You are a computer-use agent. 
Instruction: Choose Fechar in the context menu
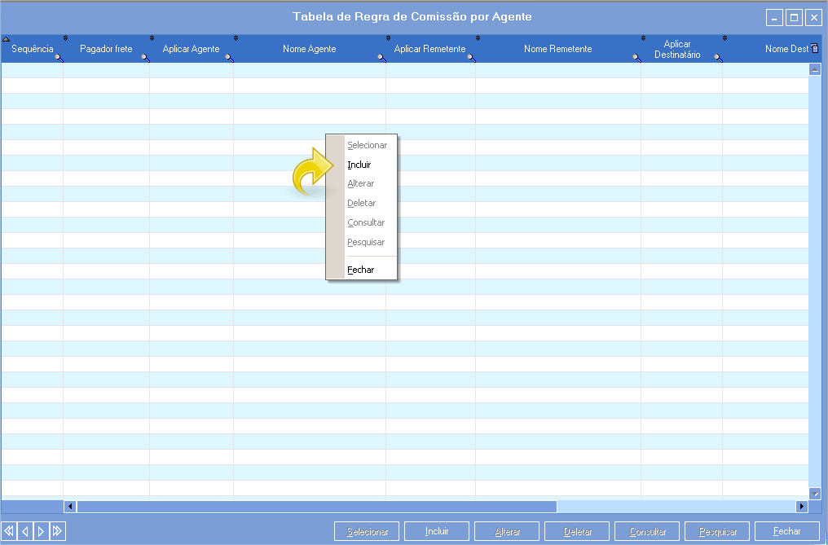click(361, 270)
